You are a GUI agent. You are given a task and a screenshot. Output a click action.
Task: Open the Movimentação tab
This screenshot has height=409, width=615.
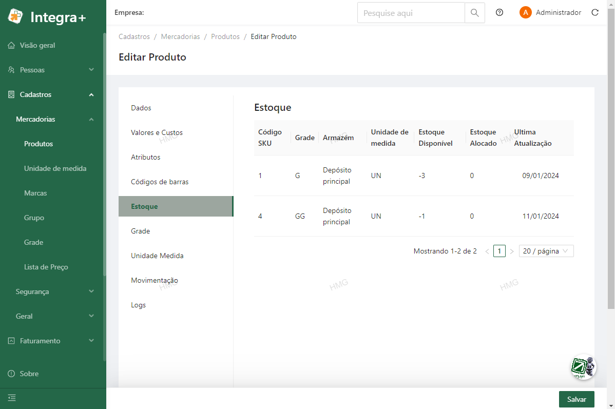pyautogui.click(x=176, y=280)
